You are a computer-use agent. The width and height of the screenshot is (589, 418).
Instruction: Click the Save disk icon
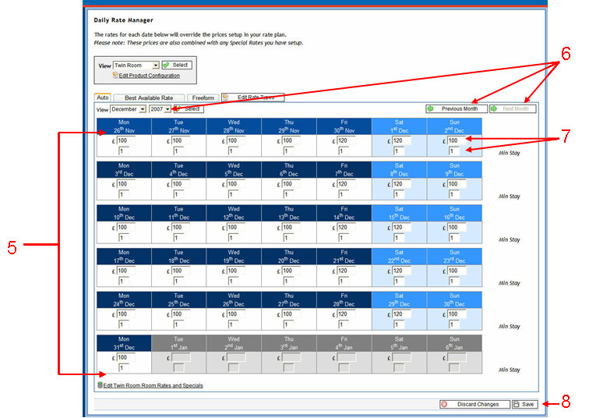point(517,404)
